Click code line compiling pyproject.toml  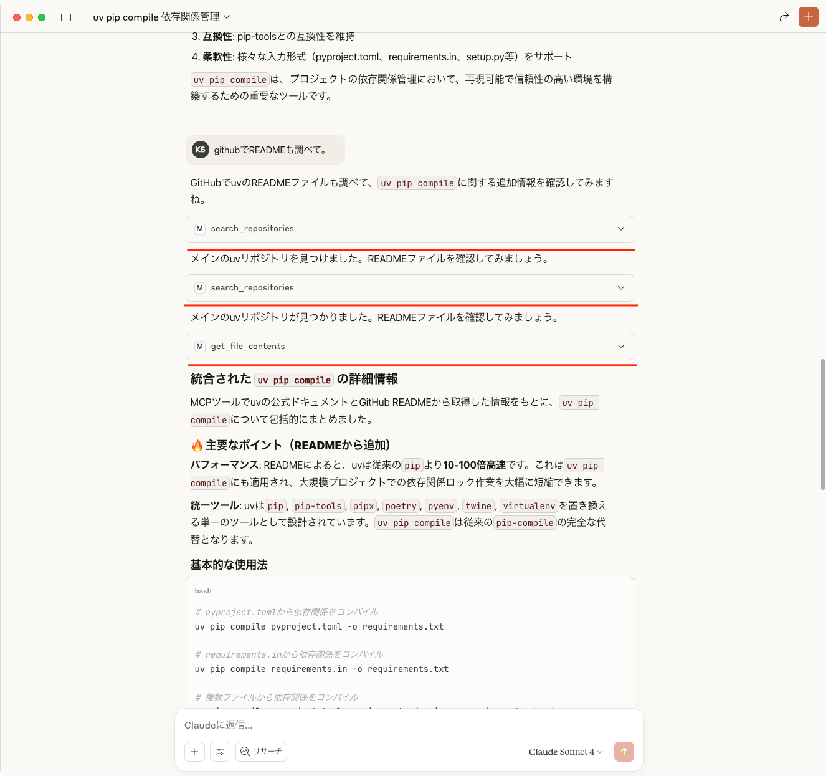(x=319, y=626)
